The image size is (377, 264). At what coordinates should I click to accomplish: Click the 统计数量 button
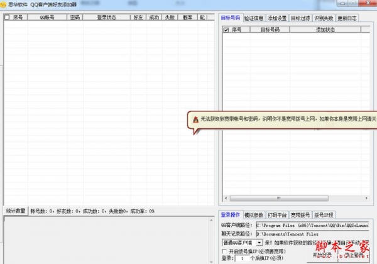pyautogui.click(x=16, y=211)
